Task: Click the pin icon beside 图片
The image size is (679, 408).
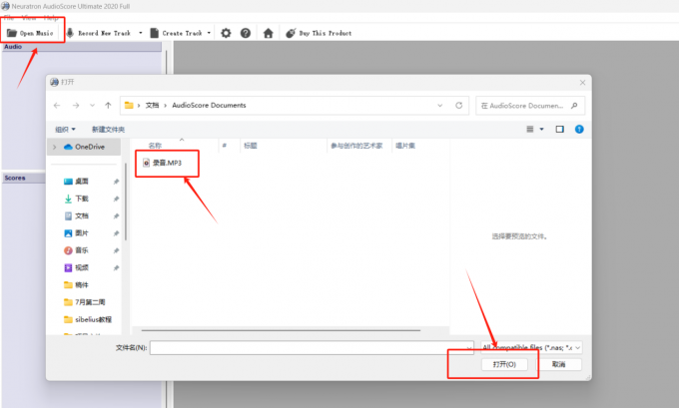Action: click(116, 233)
